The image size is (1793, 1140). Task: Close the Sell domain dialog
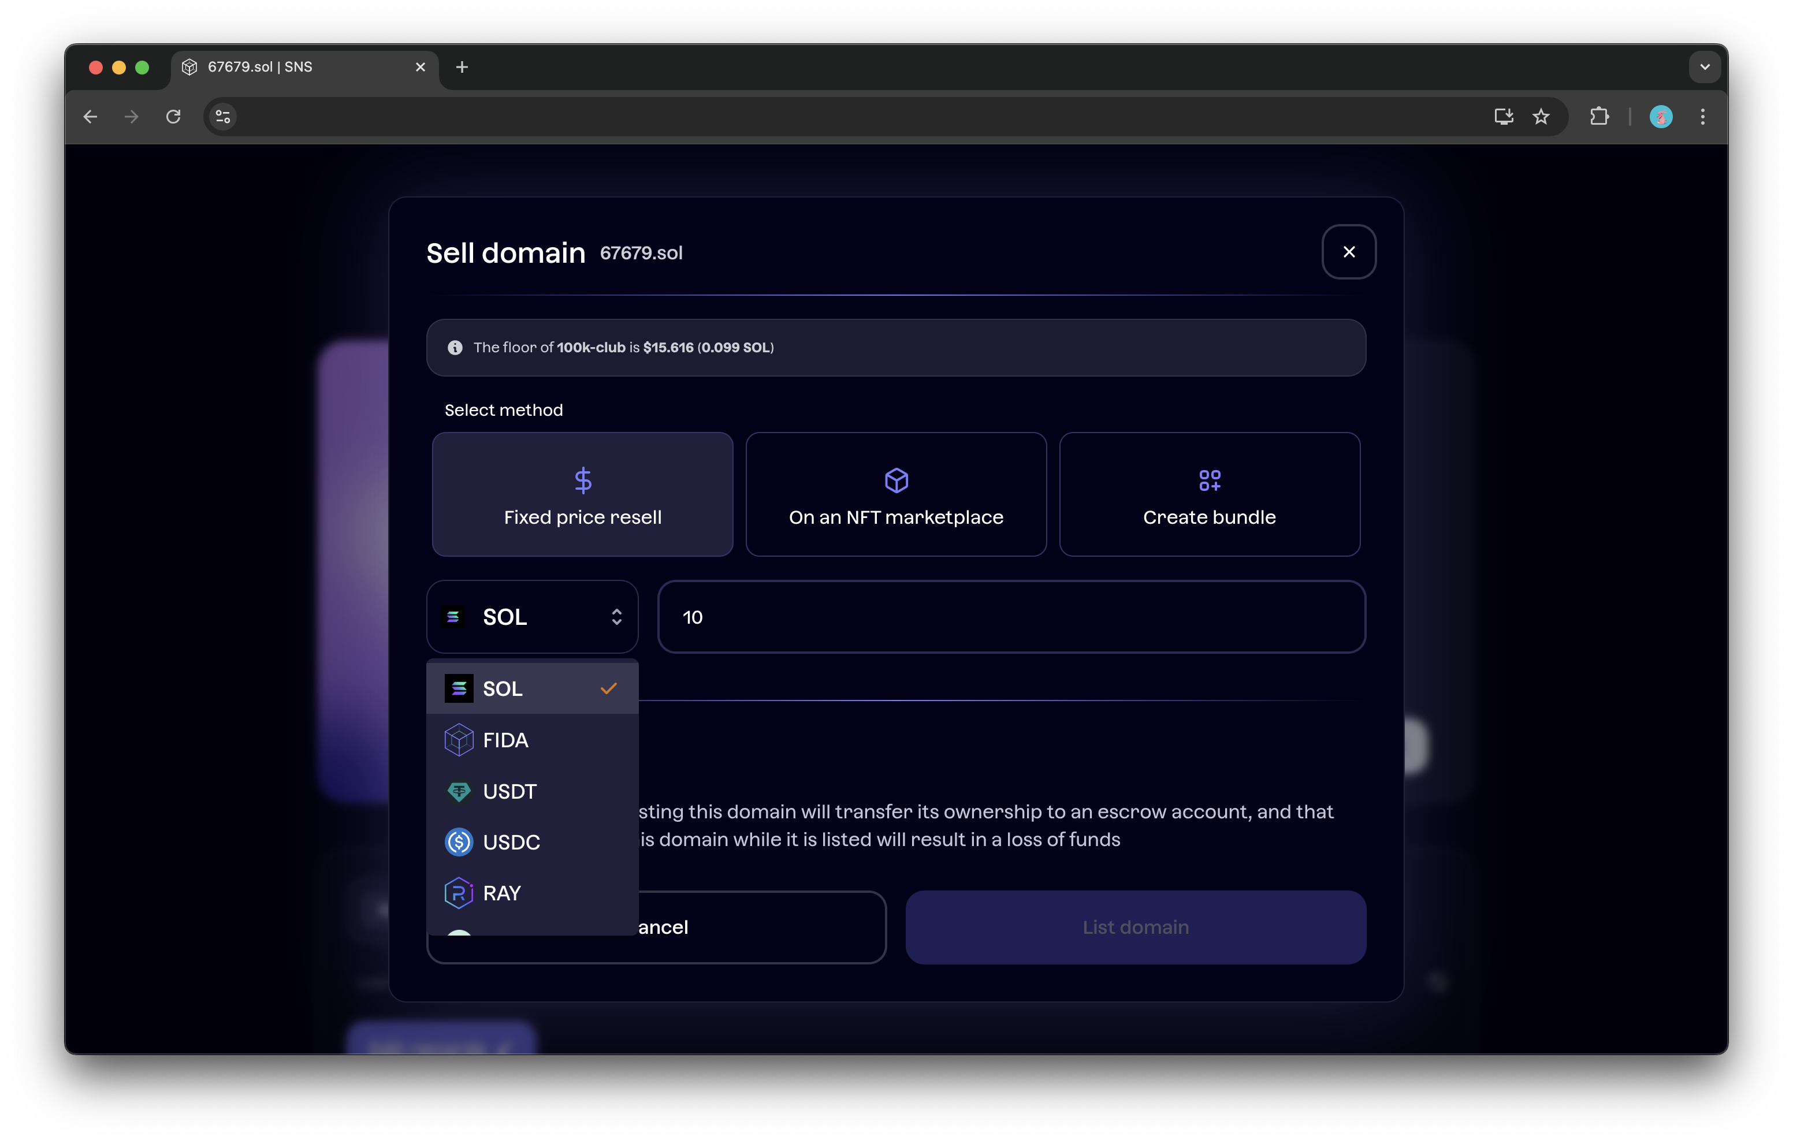point(1348,252)
